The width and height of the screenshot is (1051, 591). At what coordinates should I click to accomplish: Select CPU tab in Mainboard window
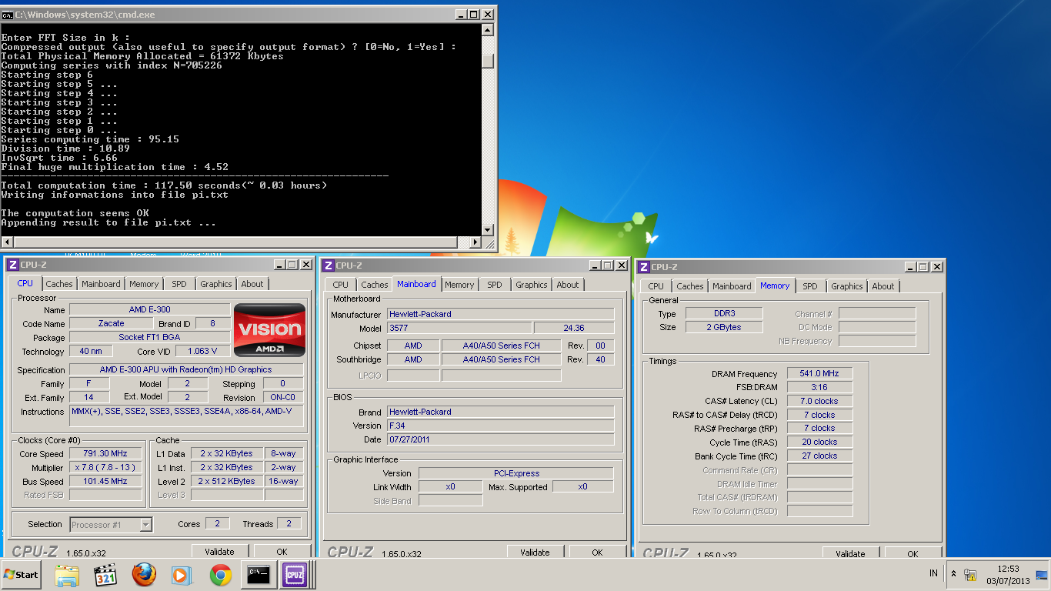click(x=341, y=285)
